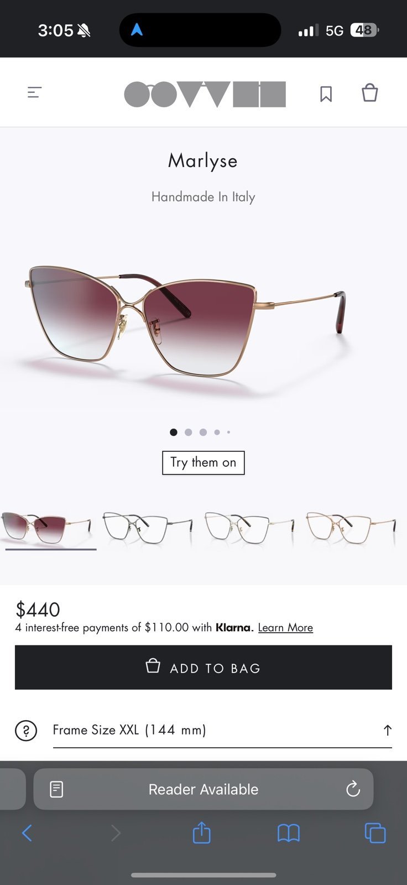Tap the frame size help question icon

pos(26,731)
